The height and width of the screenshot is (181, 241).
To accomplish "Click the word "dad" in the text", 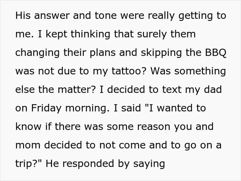I will 213,89.
